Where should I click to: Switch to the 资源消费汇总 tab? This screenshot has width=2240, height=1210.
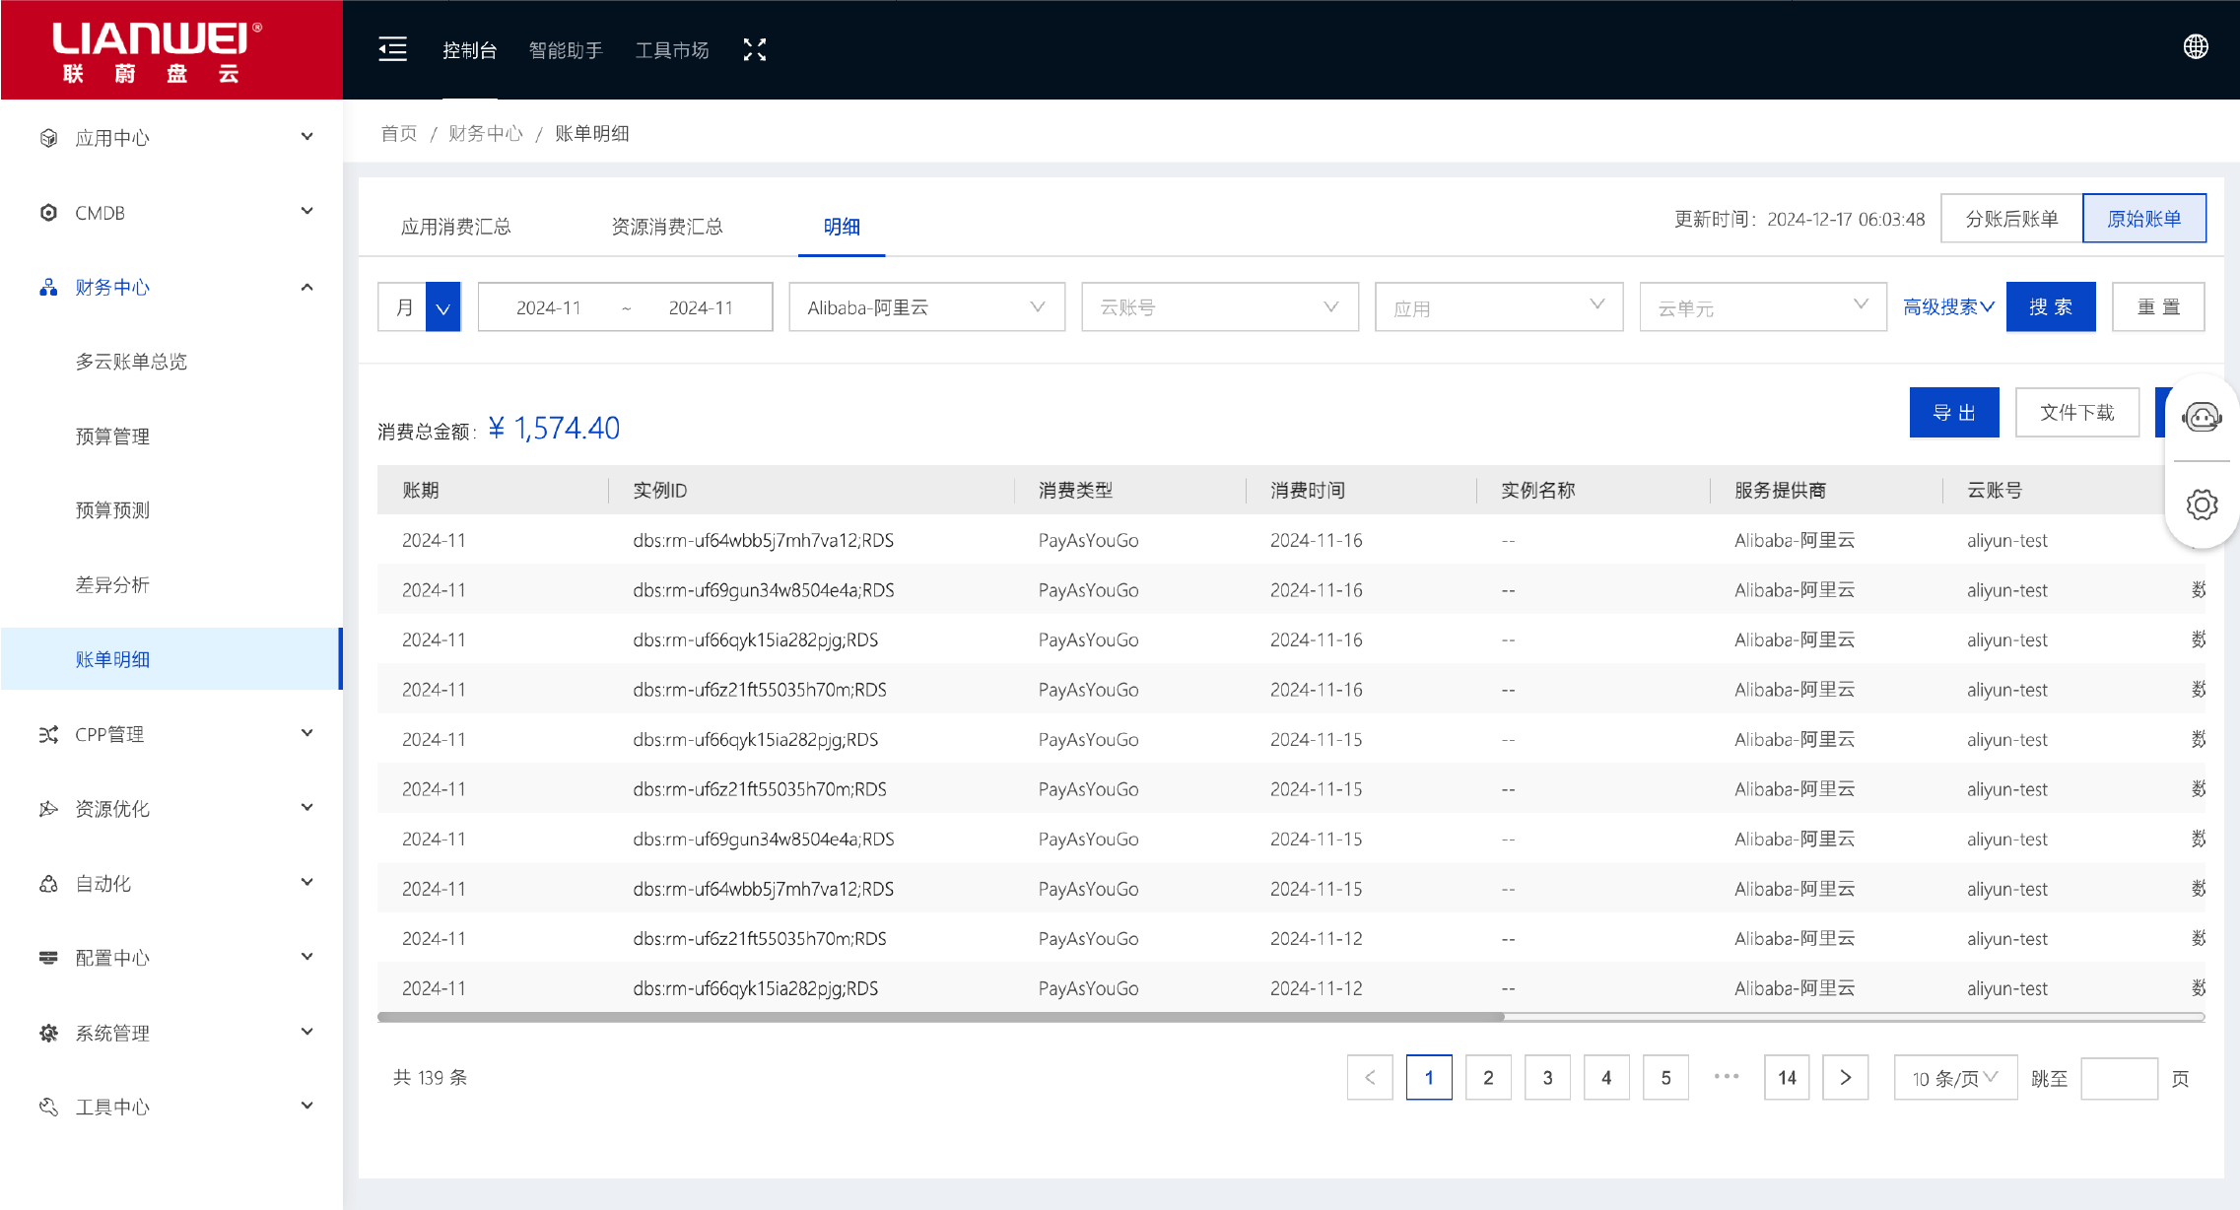[x=667, y=227]
